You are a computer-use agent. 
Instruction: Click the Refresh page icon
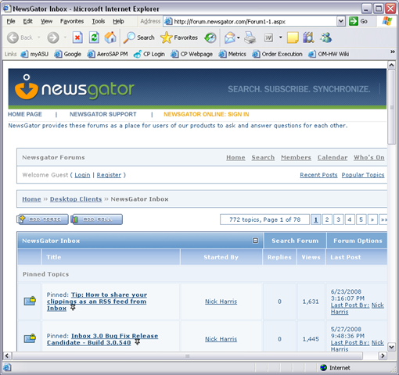[x=94, y=37]
